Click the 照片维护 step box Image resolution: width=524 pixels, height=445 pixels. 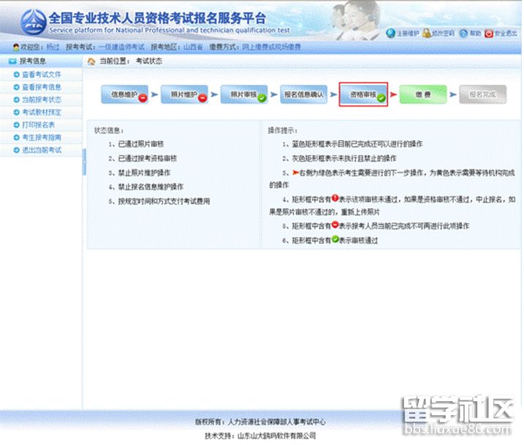(184, 94)
